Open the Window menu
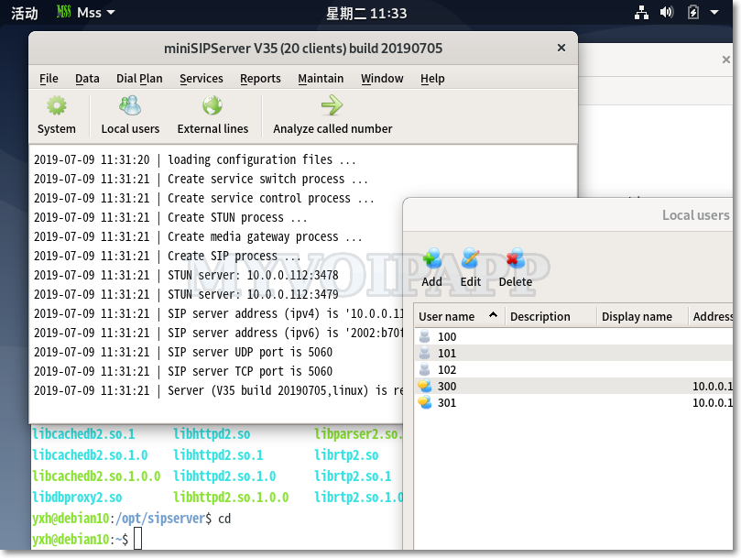This screenshot has width=741, height=558. tap(382, 79)
